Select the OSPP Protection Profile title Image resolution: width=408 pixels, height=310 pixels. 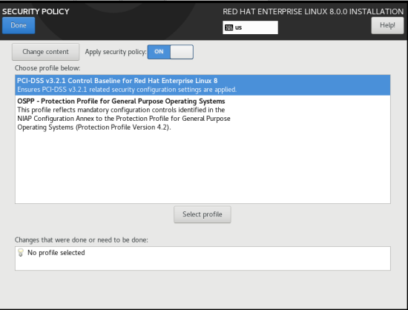(121, 101)
